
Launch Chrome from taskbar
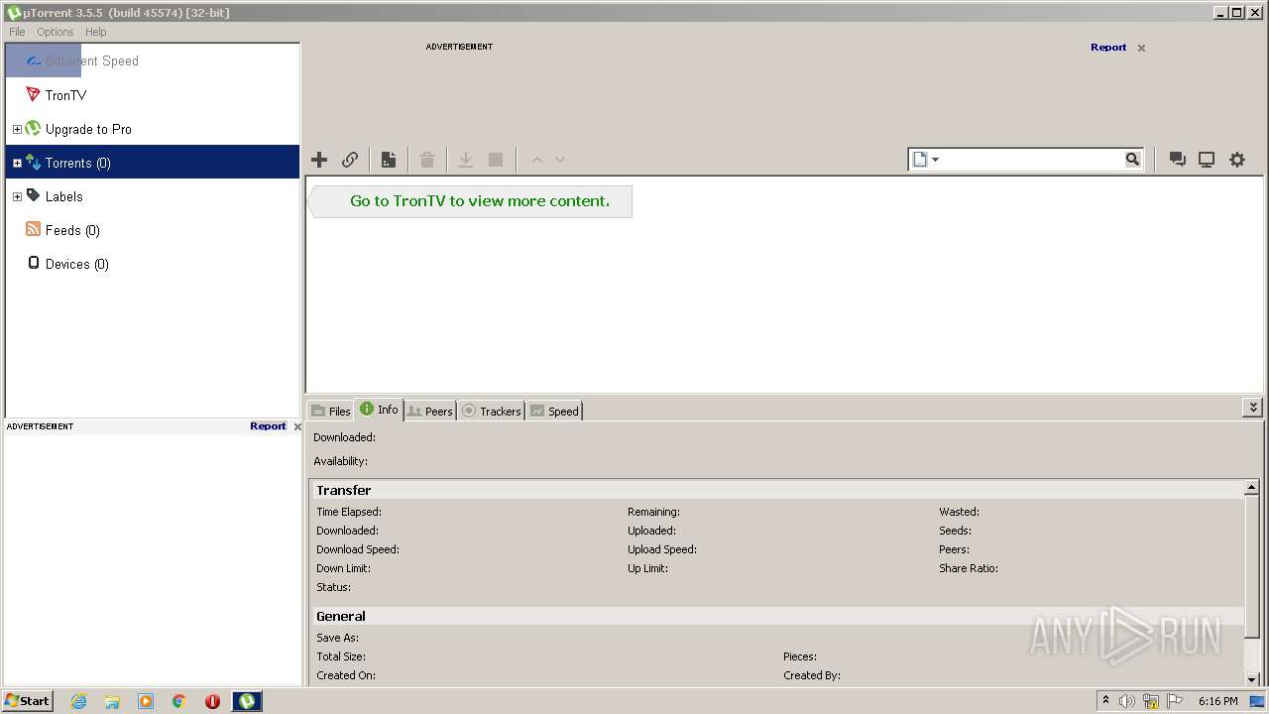[x=178, y=701]
